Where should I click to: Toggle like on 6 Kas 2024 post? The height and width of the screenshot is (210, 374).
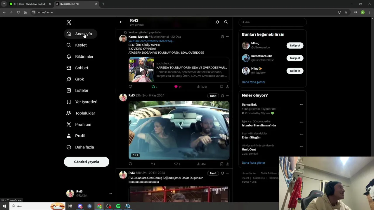(x=177, y=164)
